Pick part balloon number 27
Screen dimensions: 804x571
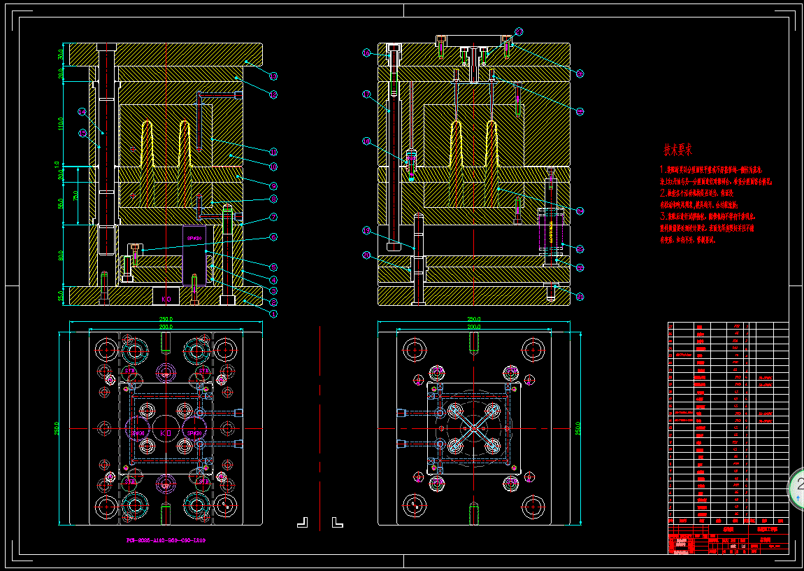[x=519, y=31]
